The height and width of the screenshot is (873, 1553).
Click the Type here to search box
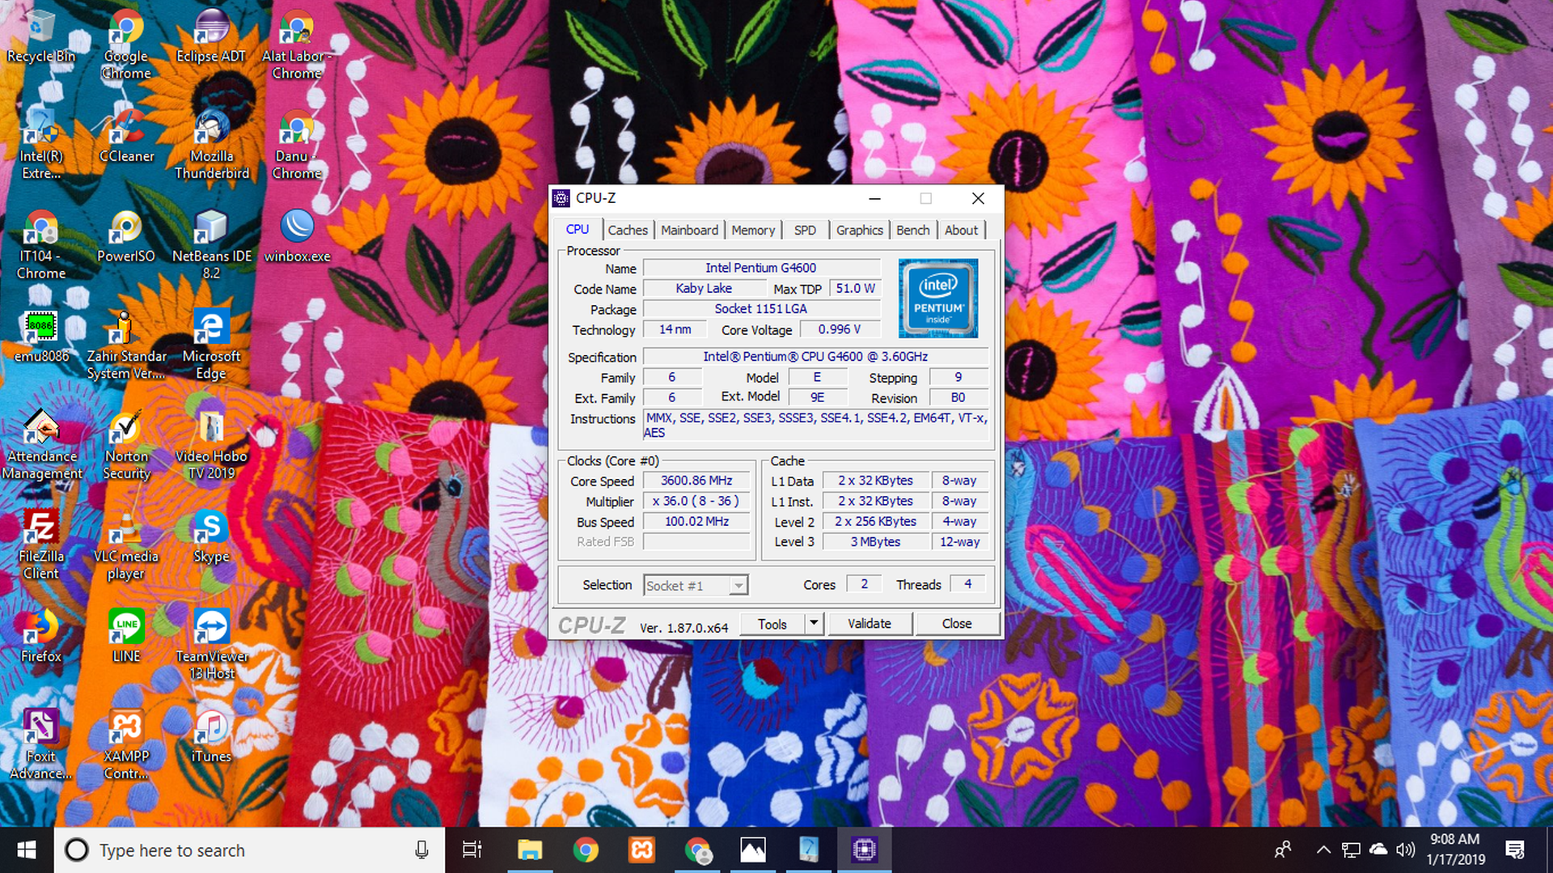(249, 850)
